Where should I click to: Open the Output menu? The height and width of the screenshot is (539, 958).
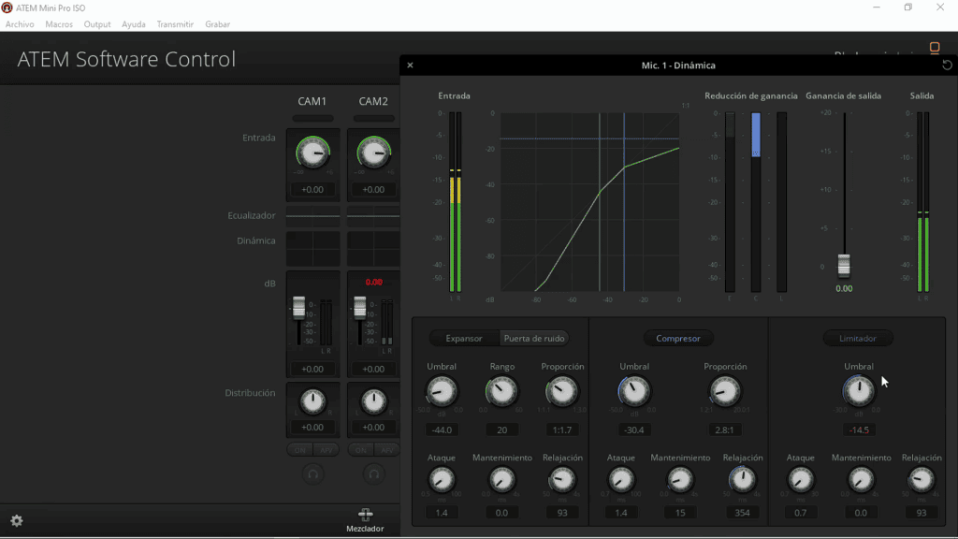(x=97, y=24)
